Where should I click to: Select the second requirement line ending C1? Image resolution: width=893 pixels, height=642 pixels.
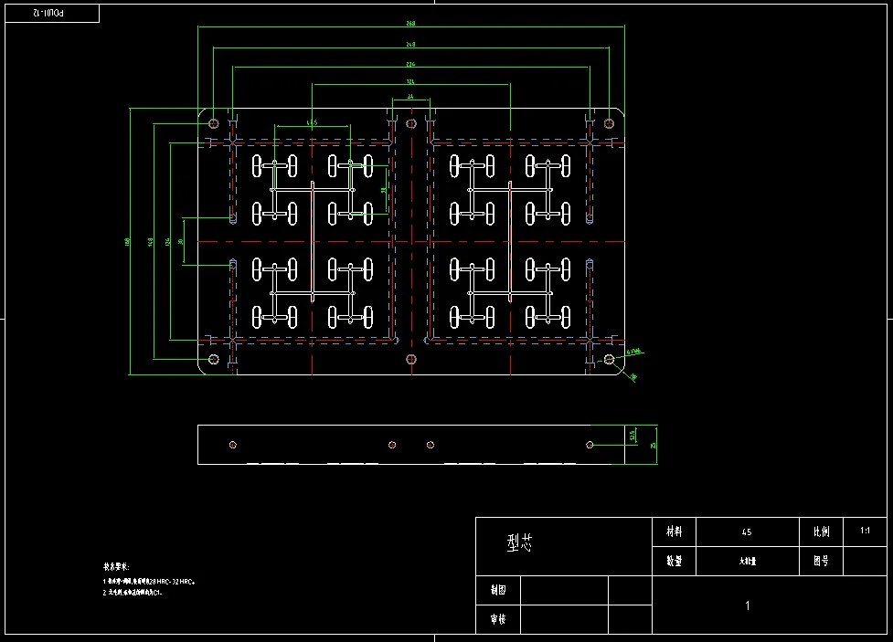click(x=133, y=593)
